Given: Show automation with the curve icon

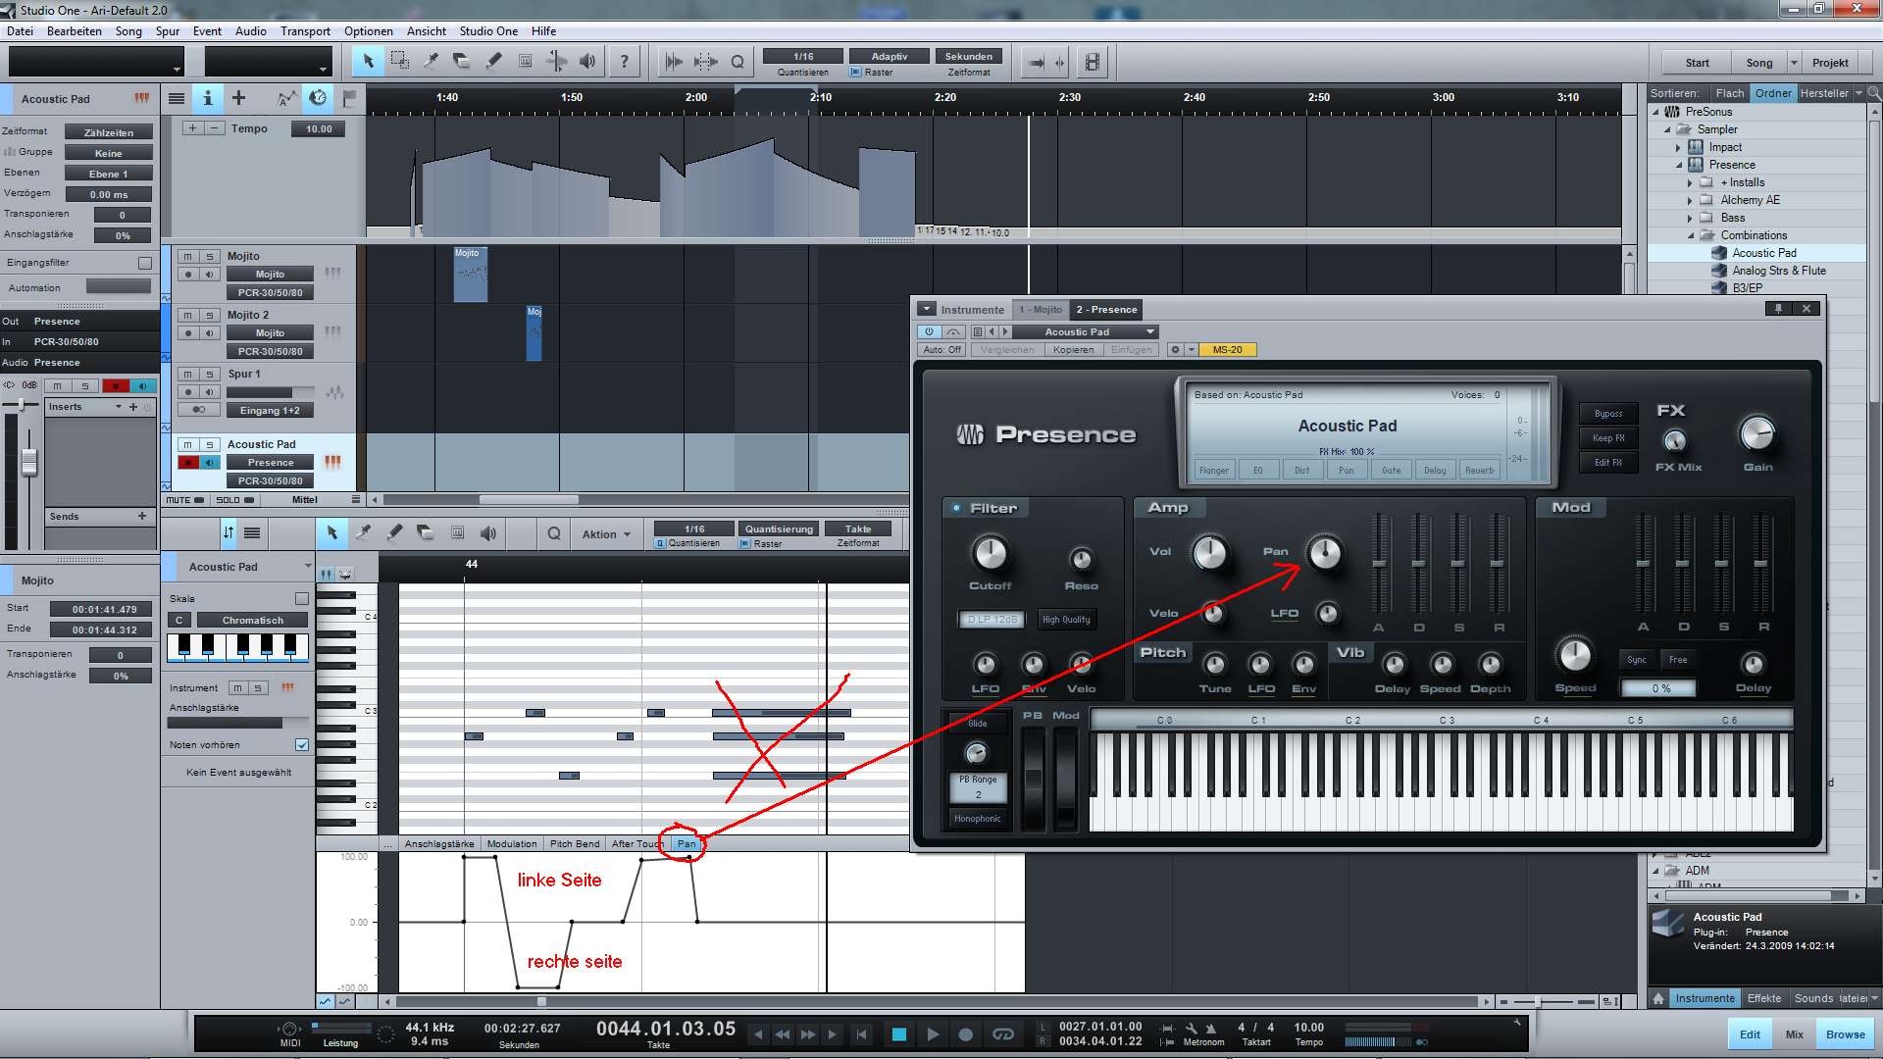Looking at the screenshot, I should point(285,98).
